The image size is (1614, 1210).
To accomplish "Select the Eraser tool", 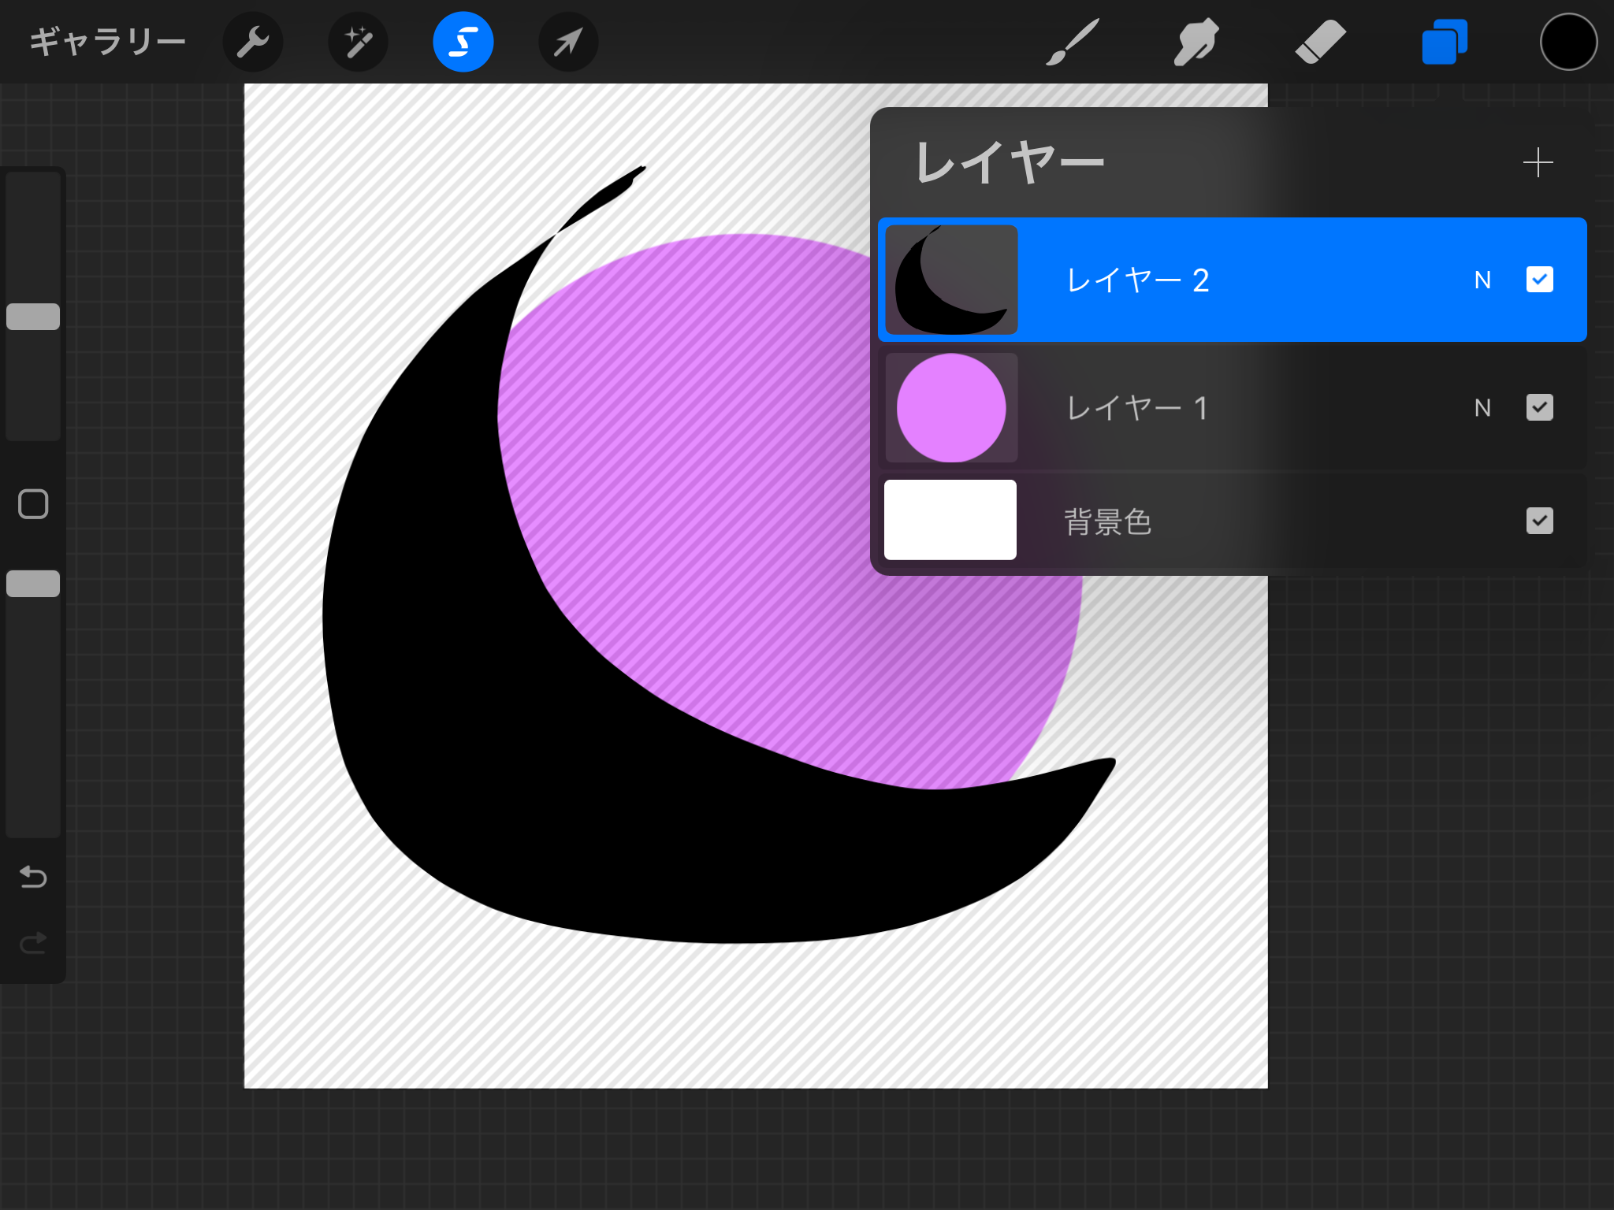I will click(x=1318, y=41).
